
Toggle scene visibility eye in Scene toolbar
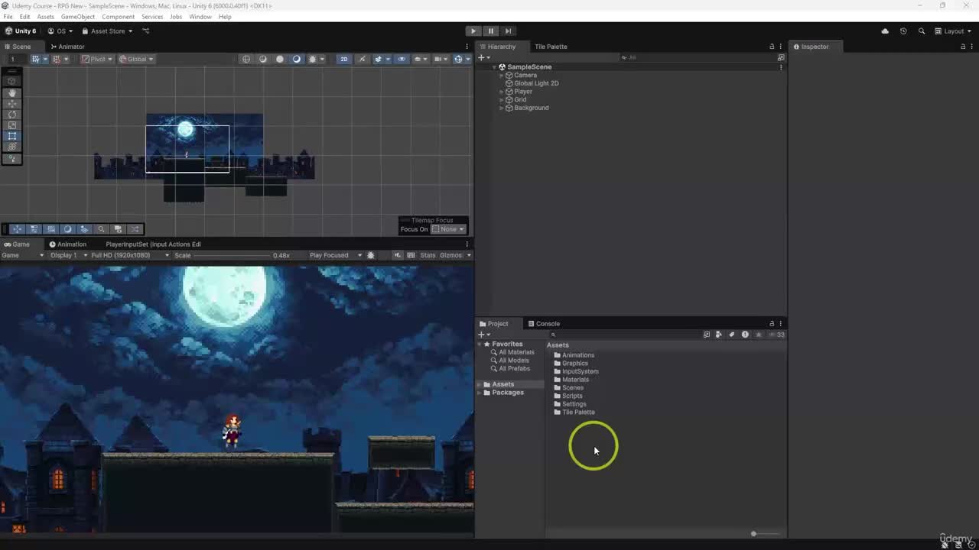[x=402, y=59]
